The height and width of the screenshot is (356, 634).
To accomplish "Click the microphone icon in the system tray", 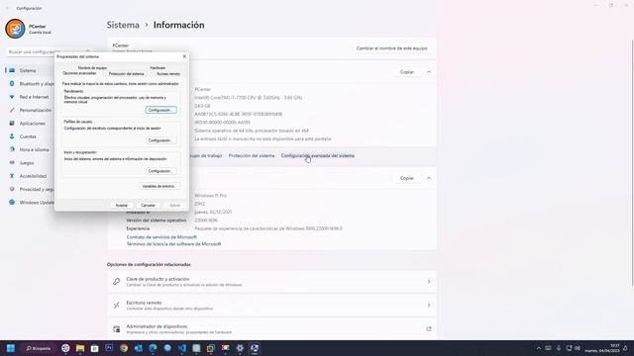I will coord(559,348).
